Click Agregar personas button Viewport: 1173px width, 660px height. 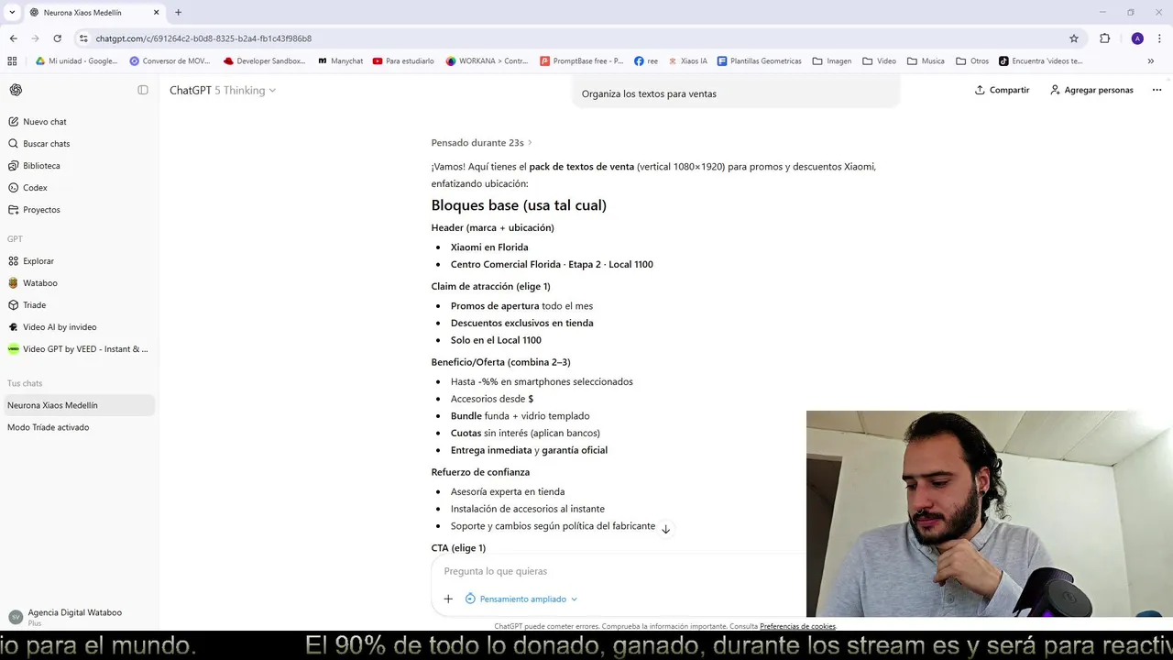point(1091,90)
